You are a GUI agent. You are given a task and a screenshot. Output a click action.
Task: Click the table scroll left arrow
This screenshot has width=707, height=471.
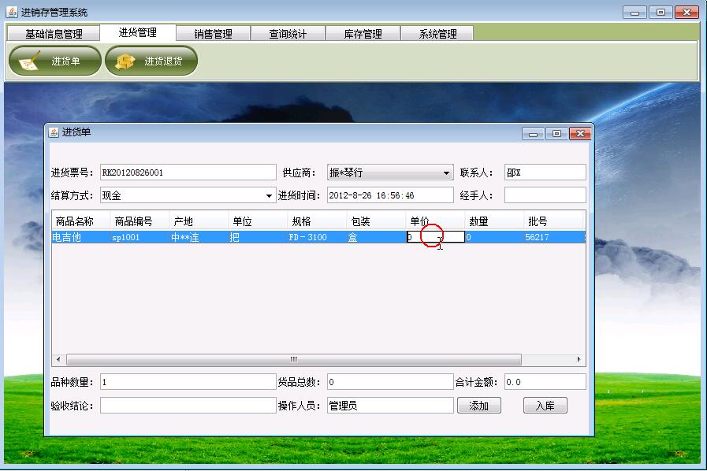pos(58,360)
